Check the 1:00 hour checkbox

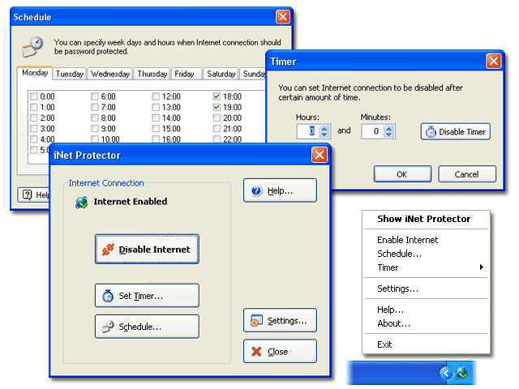34,107
